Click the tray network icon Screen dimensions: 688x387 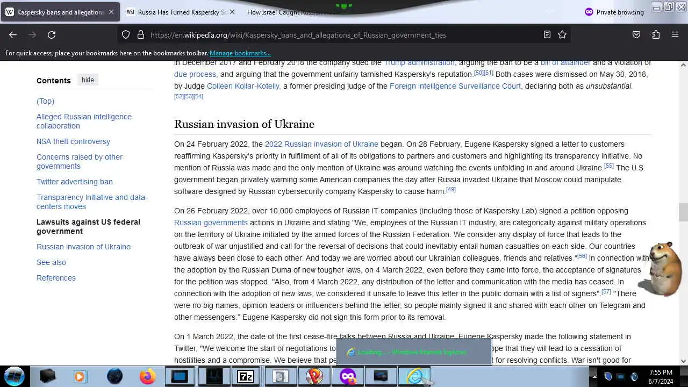pos(621,377)
